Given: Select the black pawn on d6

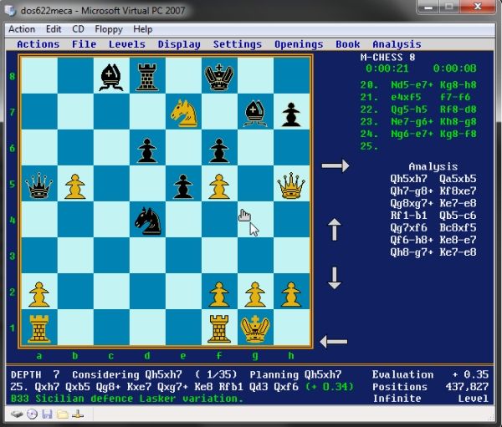Looking at the screenshot, I should coord(147,150).
